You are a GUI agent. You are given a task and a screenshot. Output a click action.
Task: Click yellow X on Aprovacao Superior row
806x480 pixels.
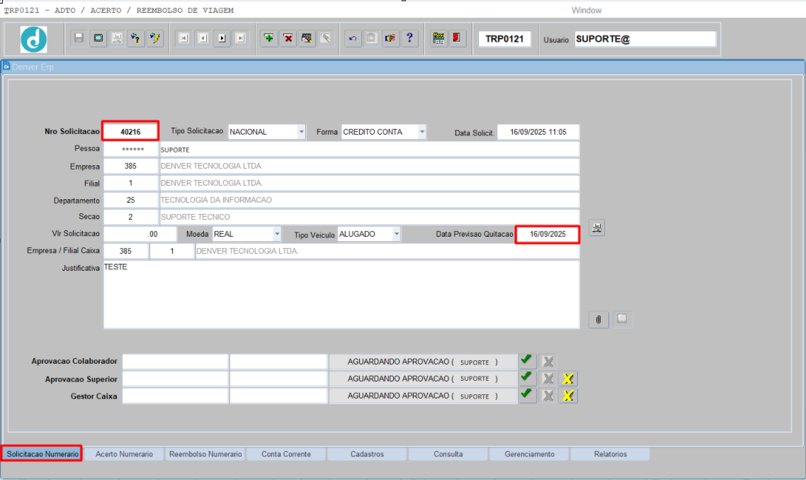(568, 379)
